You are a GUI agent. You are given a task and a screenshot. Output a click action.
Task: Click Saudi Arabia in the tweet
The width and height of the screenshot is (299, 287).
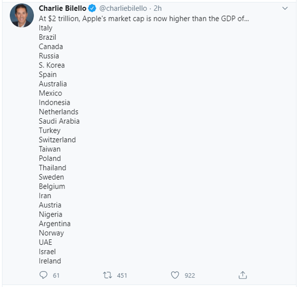(59, 121)
